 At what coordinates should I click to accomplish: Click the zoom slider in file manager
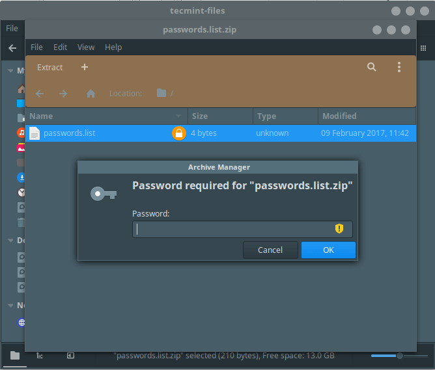point(399,355)
